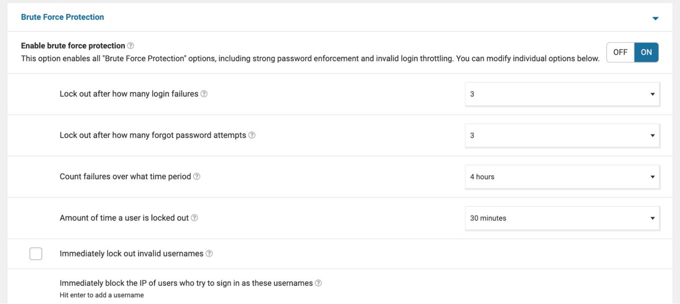The image size is (680, 304).
Task: Expand the count failures time period dropdown
Action: [x=562, y=176]
